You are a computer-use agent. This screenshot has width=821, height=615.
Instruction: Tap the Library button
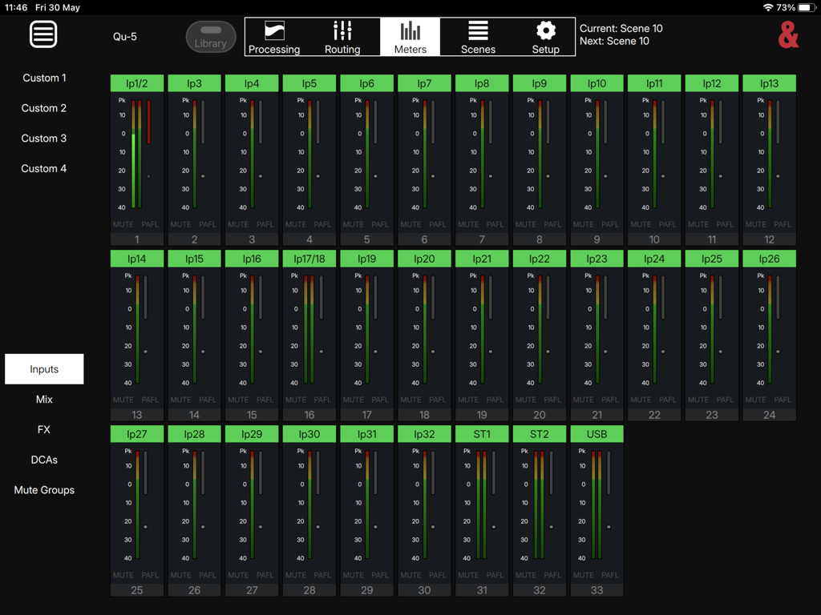210,36
